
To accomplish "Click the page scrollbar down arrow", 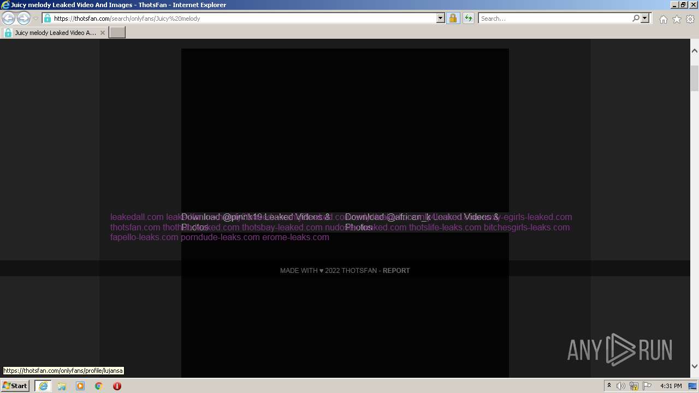I will click(695, 366).
